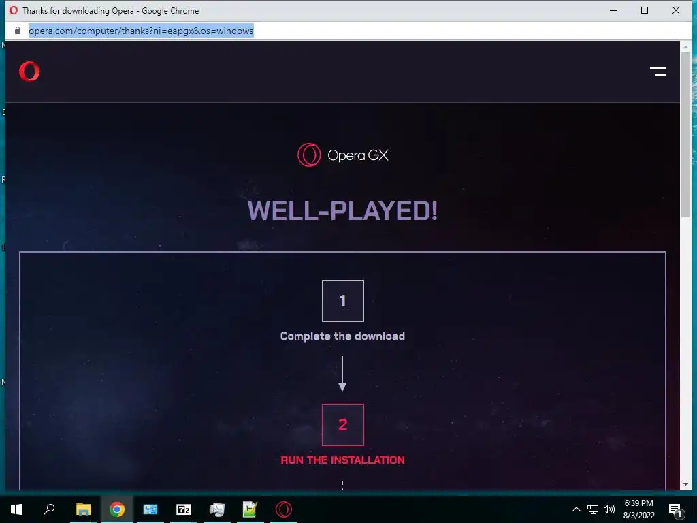The image size is (697, 523).
Task: Open the 7-Zip app in the taskbar
Action: coord(184,509)
